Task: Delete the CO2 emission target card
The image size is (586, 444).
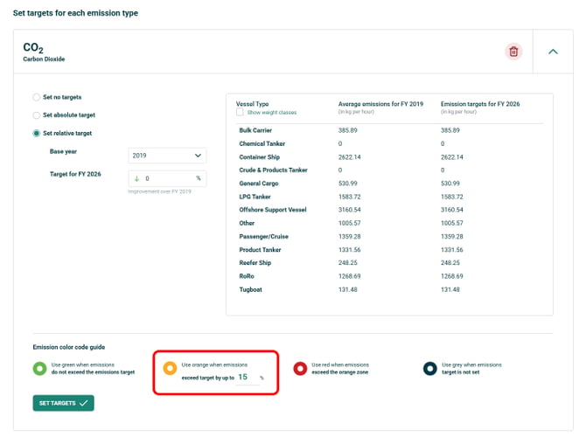Action: coord(513,52)
